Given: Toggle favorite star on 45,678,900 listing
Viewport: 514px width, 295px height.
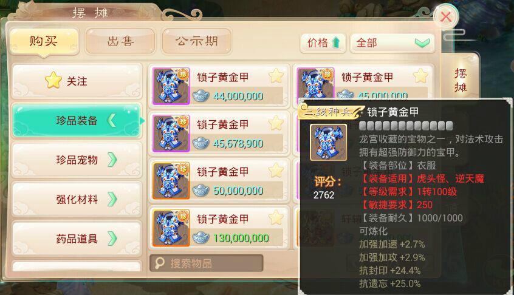Looking at the screenshot, I should click(276, 123).
